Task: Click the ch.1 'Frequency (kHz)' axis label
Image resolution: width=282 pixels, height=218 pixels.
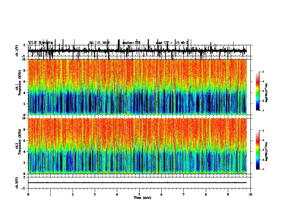Action: coord(20,82)
